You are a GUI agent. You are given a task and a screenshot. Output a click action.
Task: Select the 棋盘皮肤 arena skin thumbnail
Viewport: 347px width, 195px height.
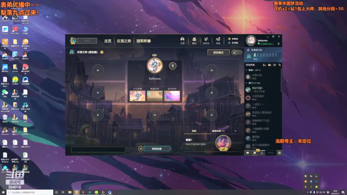pos(155,96)
